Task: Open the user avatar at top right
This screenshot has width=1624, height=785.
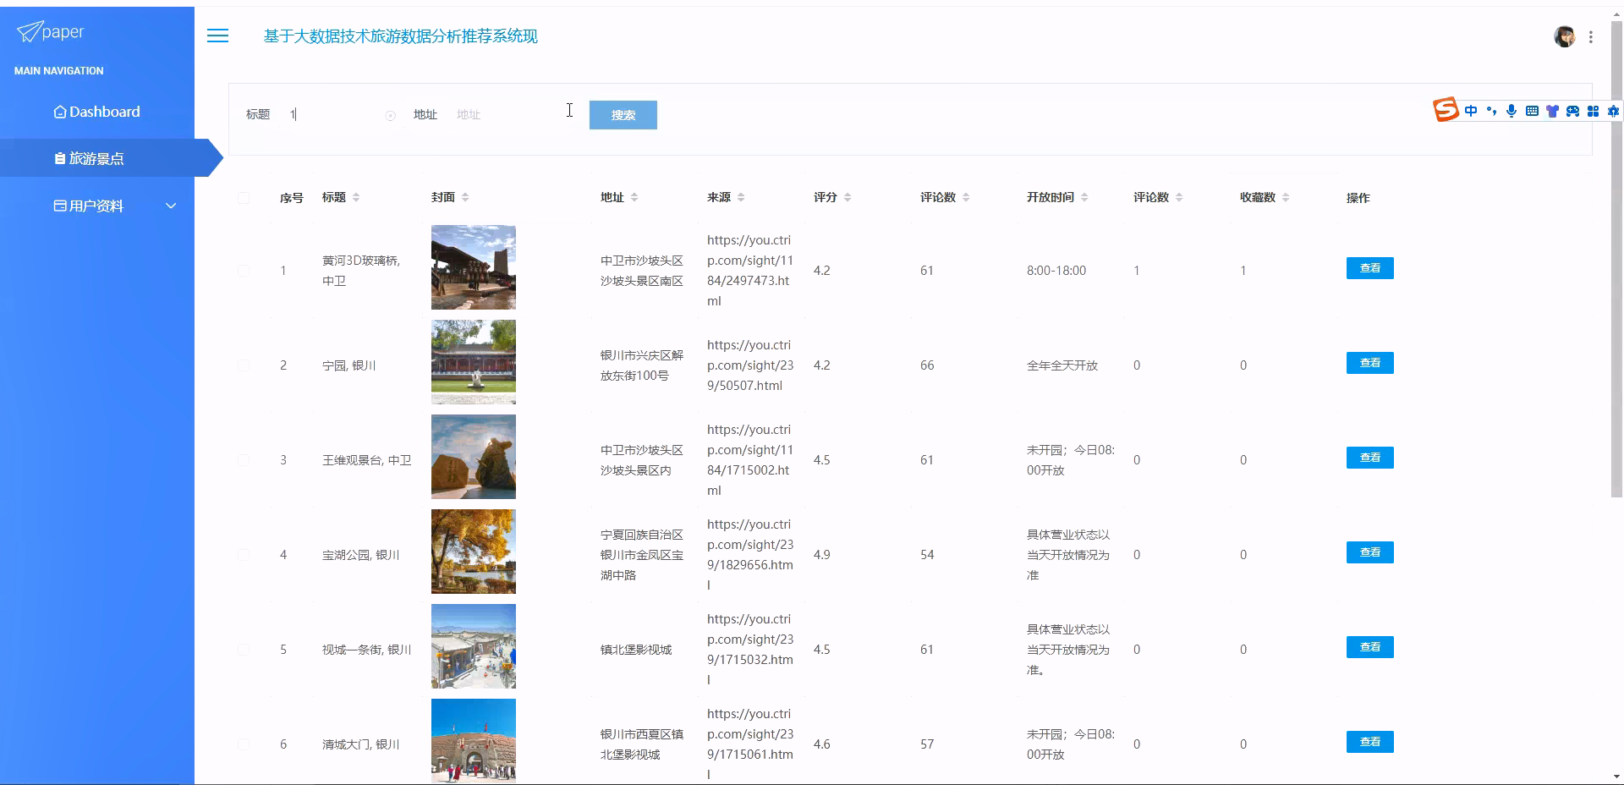Action: coord(1566,36)
